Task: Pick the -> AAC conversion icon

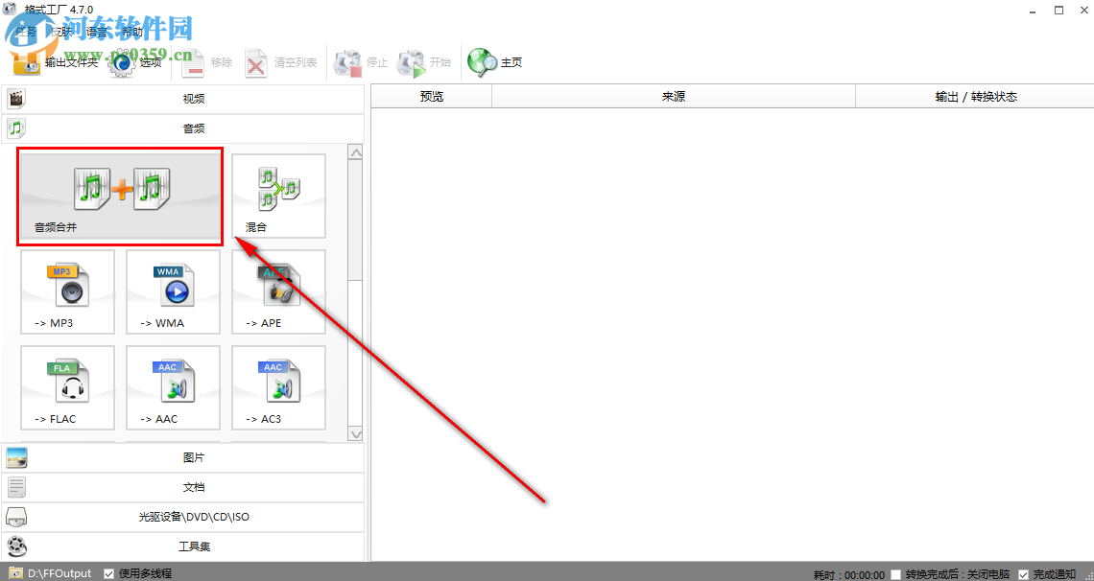Action: tap(173, 387)
